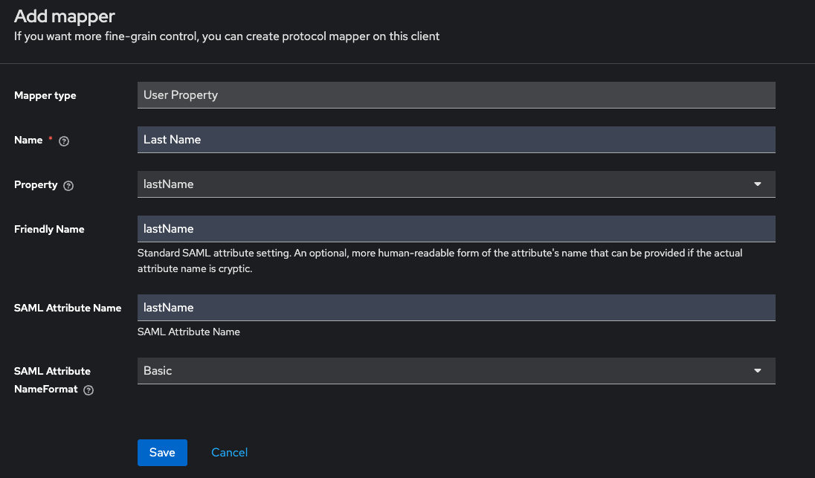Focus the Friendly Name text field
Viewport: 815px width, 478px height.
click(456, 229)
